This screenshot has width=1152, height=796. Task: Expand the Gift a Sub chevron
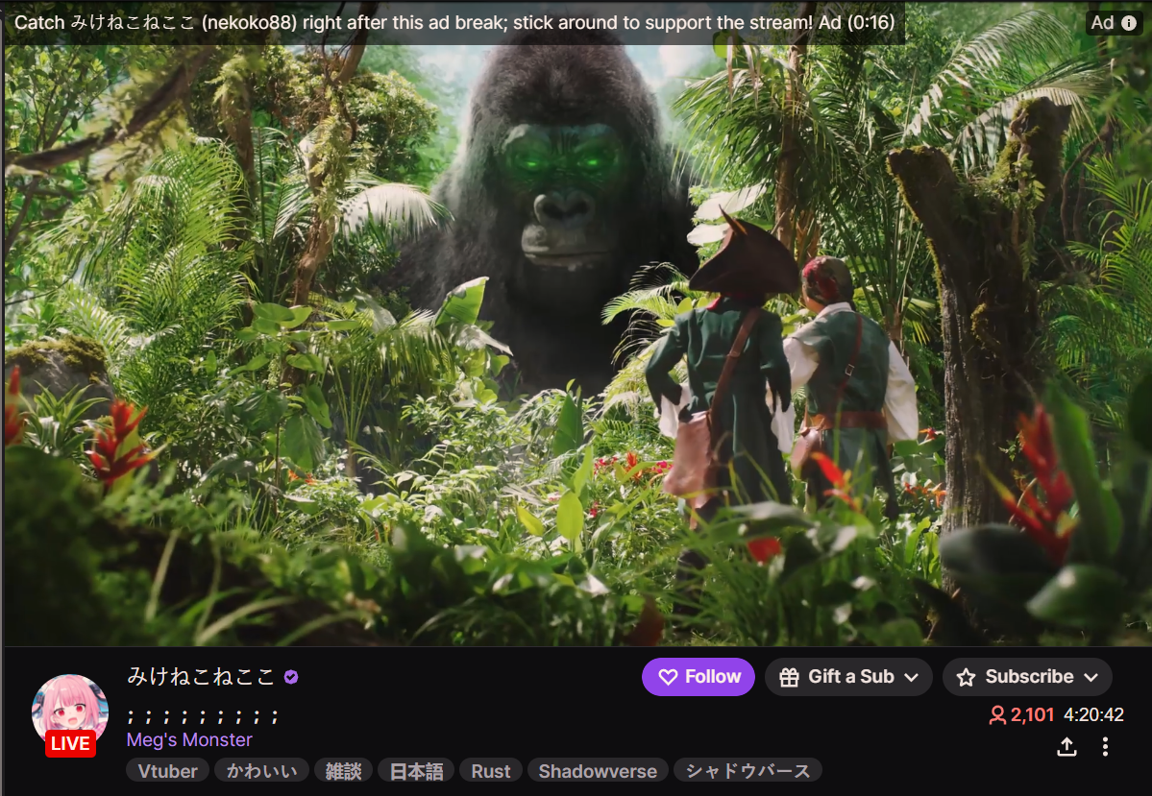point(912,678)
